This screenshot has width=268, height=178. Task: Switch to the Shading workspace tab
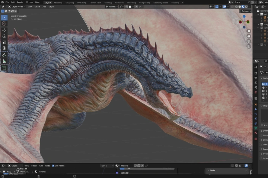coord(108,3)
